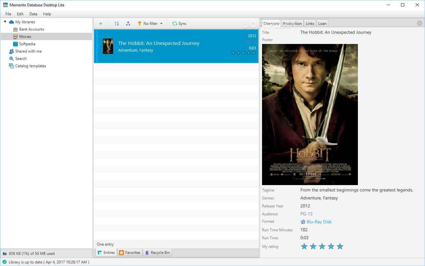
Task: Open Catalog templates
Action: pos(31,66)
